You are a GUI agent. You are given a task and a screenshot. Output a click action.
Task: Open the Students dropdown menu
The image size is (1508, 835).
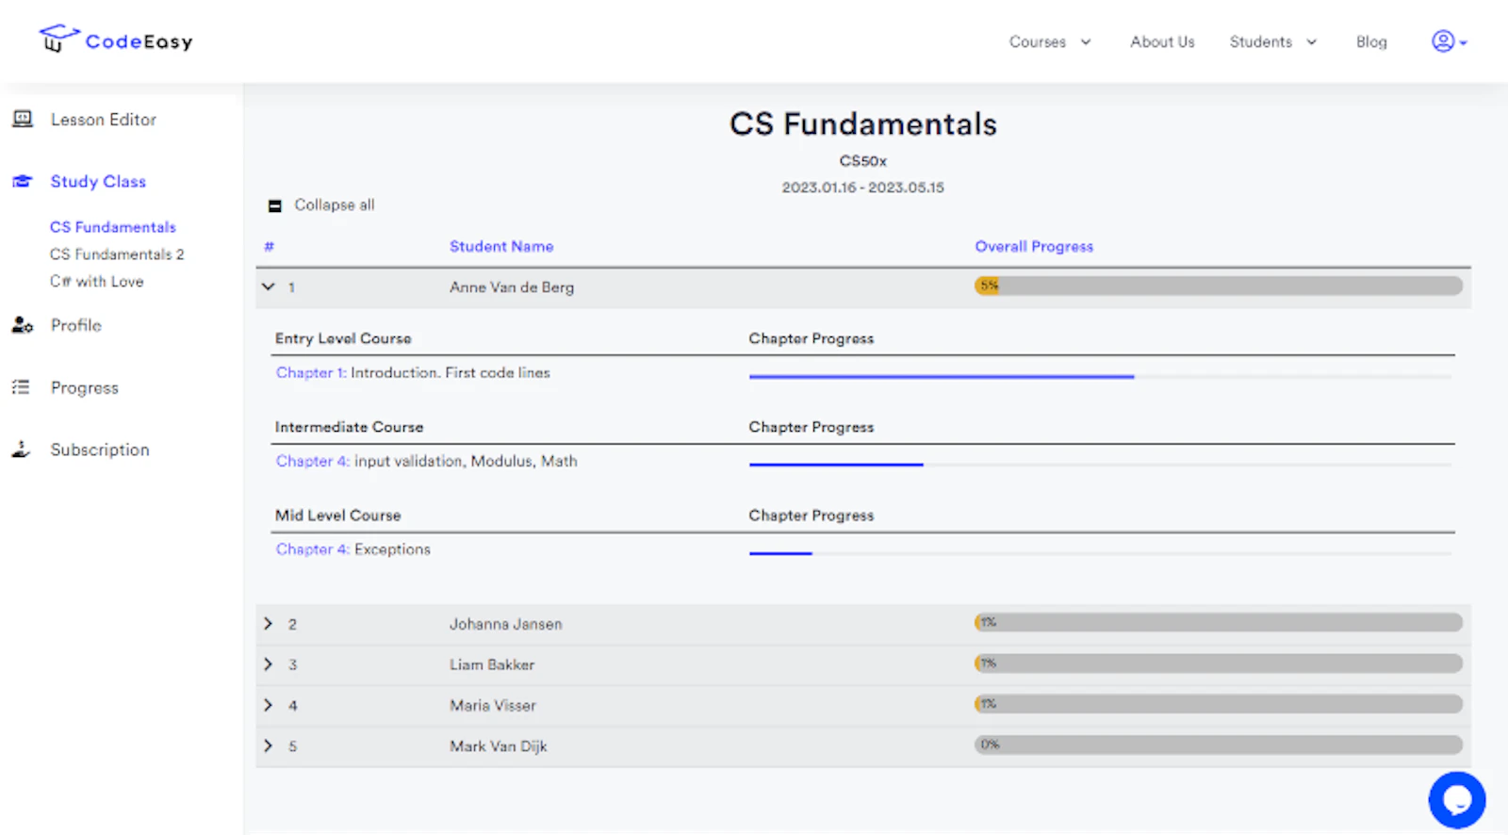pyautogui.click(x=1272, y=42)
